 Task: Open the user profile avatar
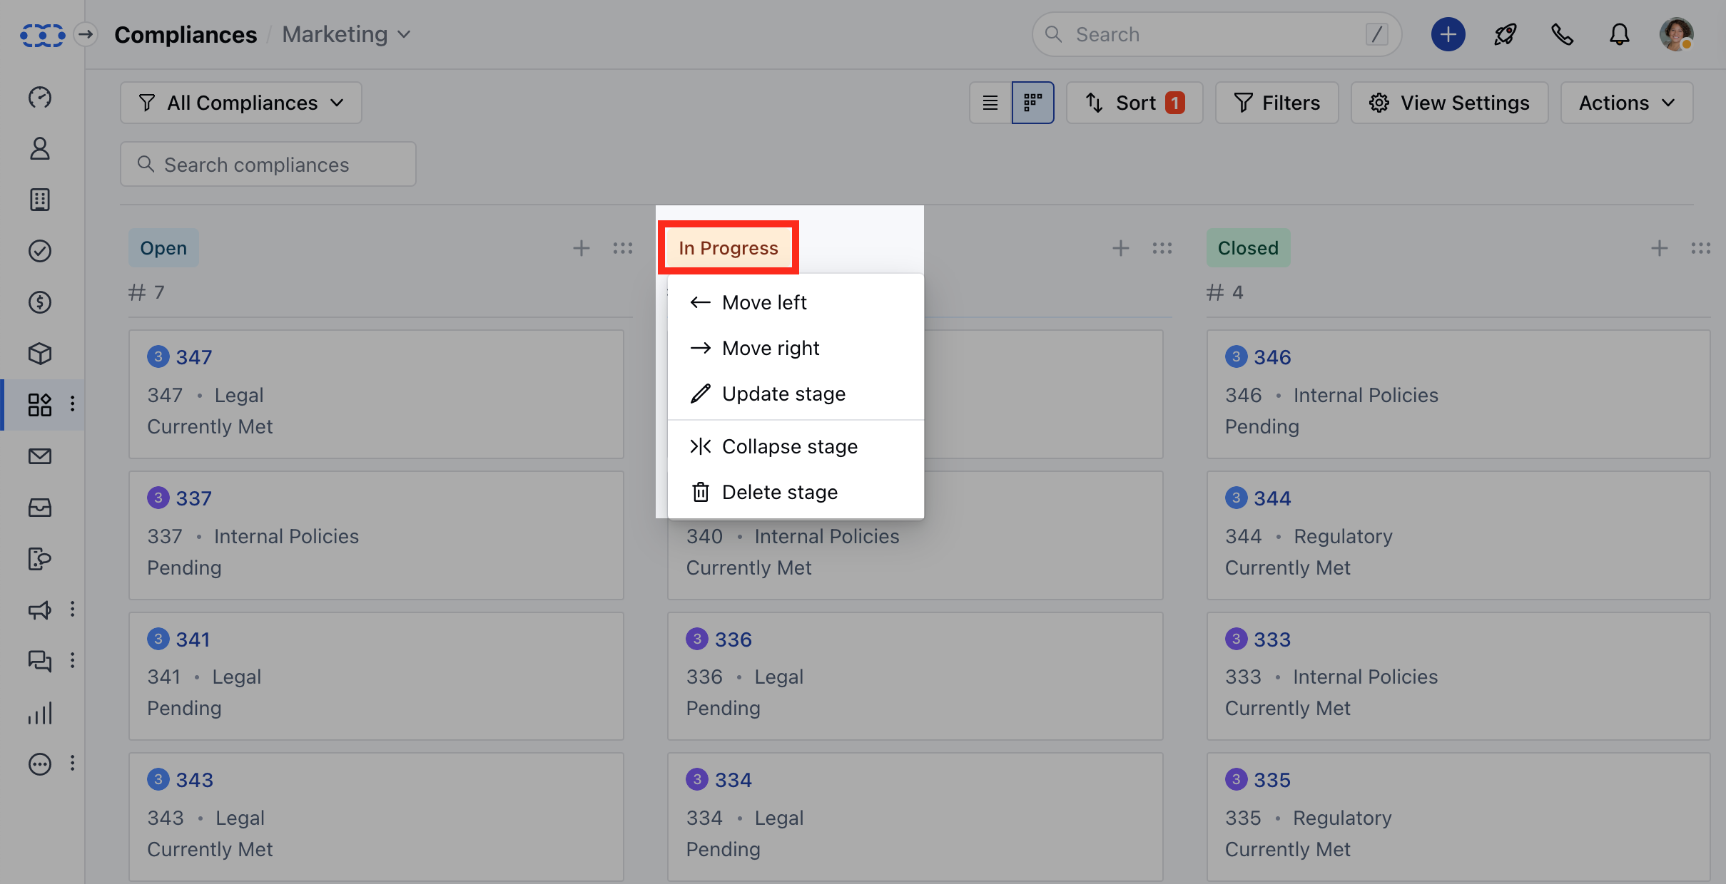pos(1677,34)
